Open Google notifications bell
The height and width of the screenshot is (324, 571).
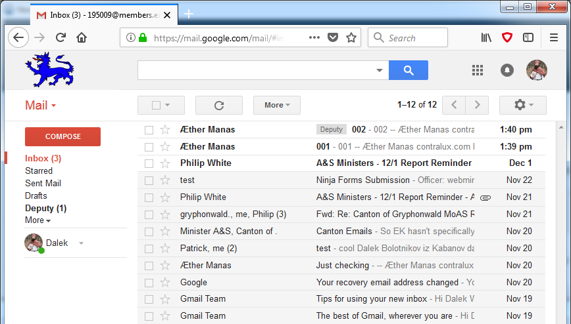coord(507,70)
